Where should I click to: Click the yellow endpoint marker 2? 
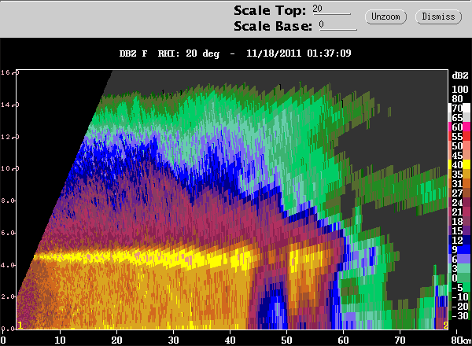(x=445, y=326)
